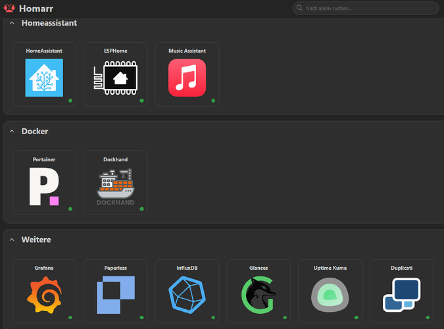
Task: Click the 'Dockhand' tile title label
Action: click(116, 159)
